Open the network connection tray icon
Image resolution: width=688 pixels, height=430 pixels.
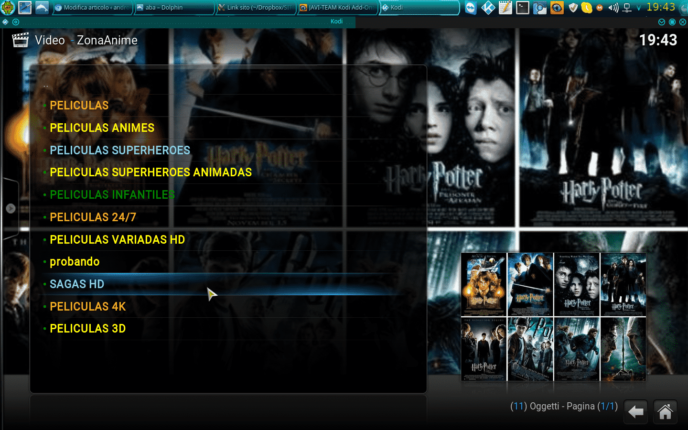627,8
